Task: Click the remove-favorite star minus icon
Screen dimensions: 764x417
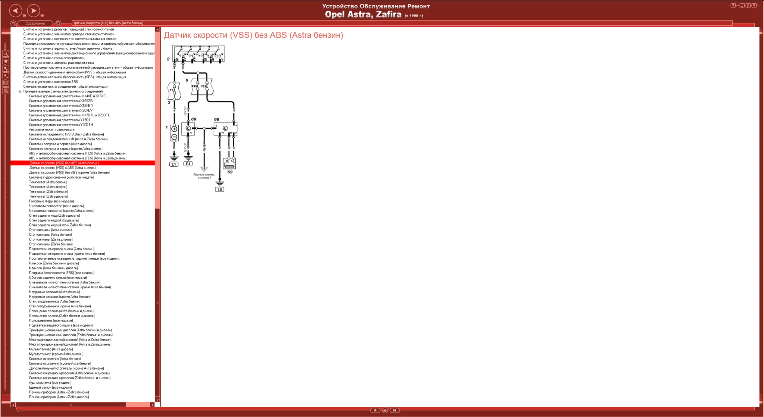Action: (x=6, y=76)
